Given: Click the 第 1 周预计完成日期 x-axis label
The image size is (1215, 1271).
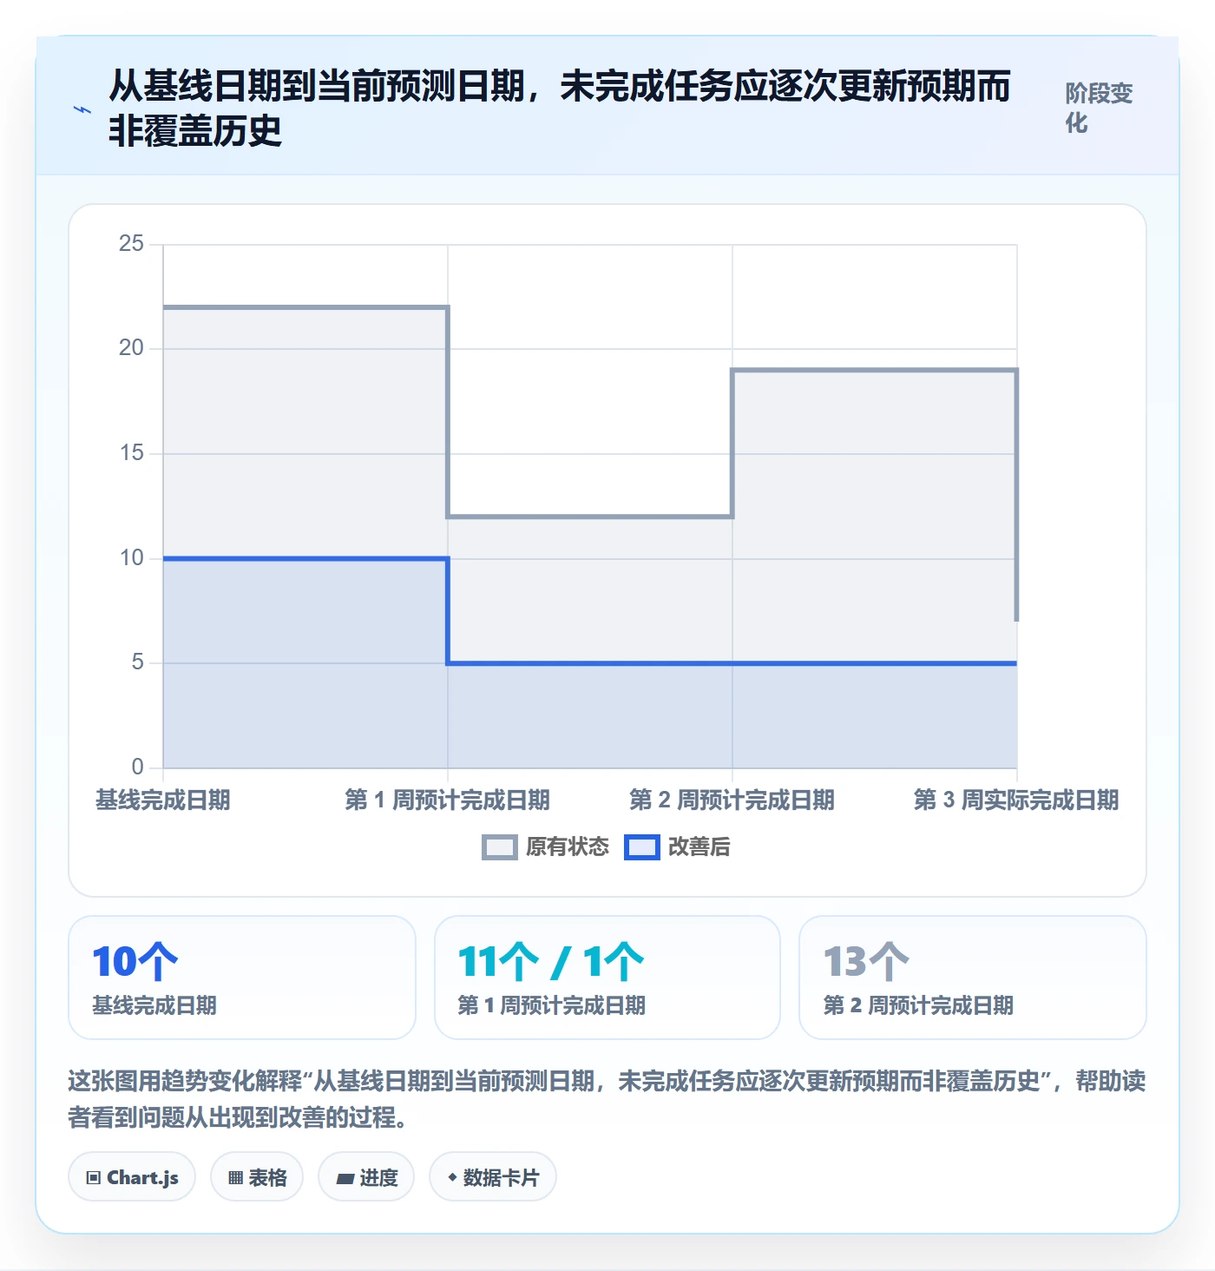Looking at the screenshot, I should tap(448, 800).
